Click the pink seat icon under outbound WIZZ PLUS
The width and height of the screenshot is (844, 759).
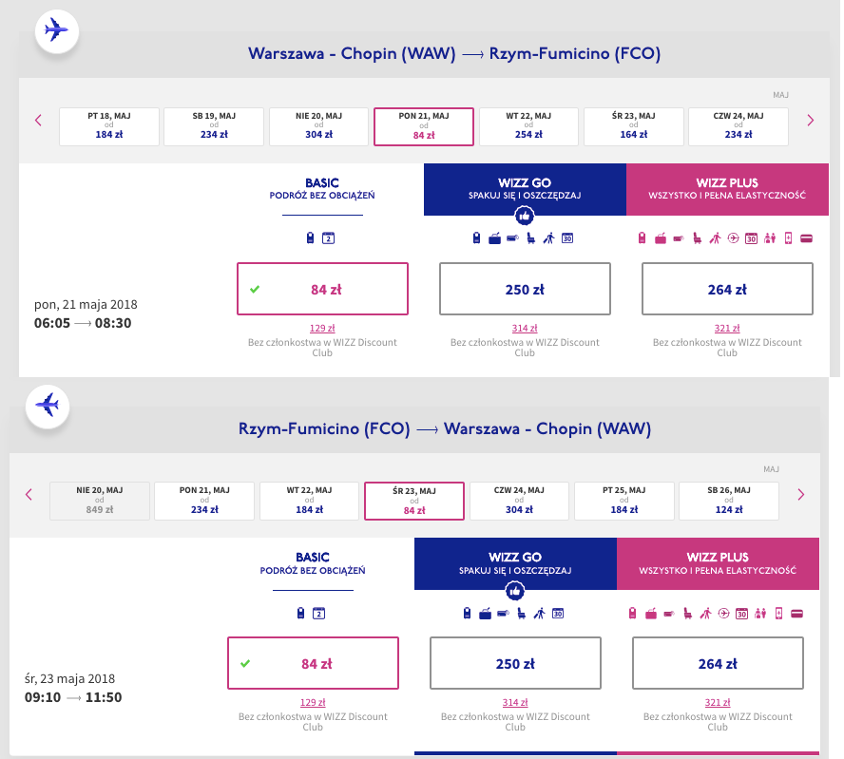(x=697, y=238)
